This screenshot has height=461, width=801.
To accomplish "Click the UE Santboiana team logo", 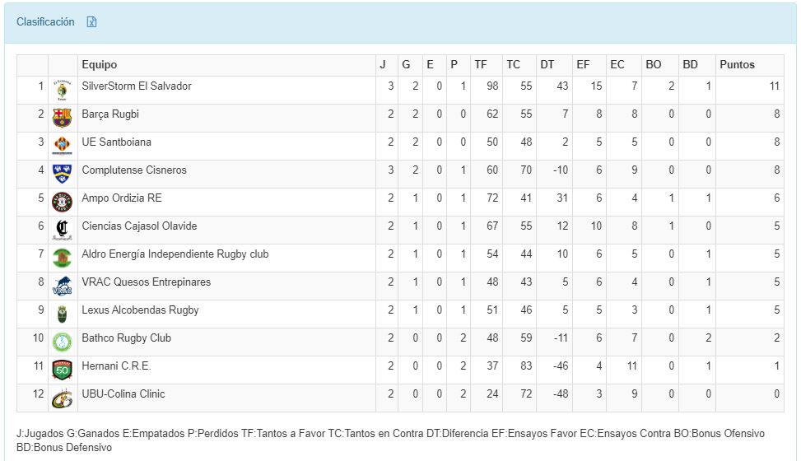I will 63,146.
